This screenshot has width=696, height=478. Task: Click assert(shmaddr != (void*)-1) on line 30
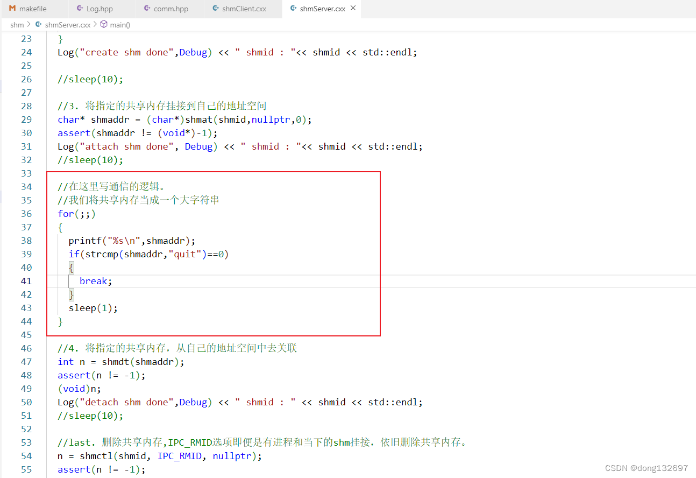click(x=138, y=133)
